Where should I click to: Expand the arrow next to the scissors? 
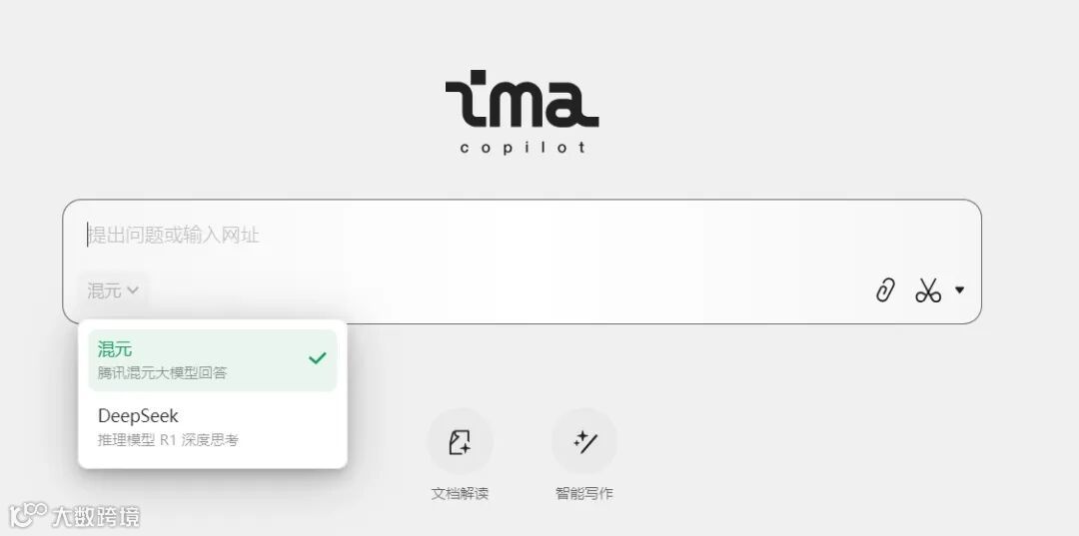point(959,290)
